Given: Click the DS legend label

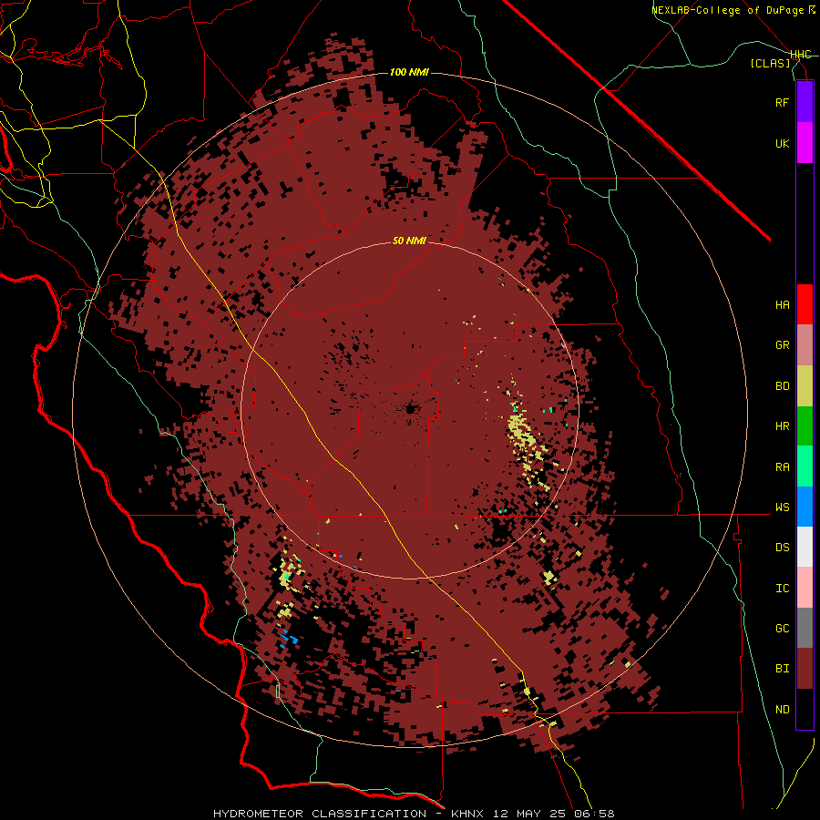Looking at the screenshot, I should click(783, 548).
